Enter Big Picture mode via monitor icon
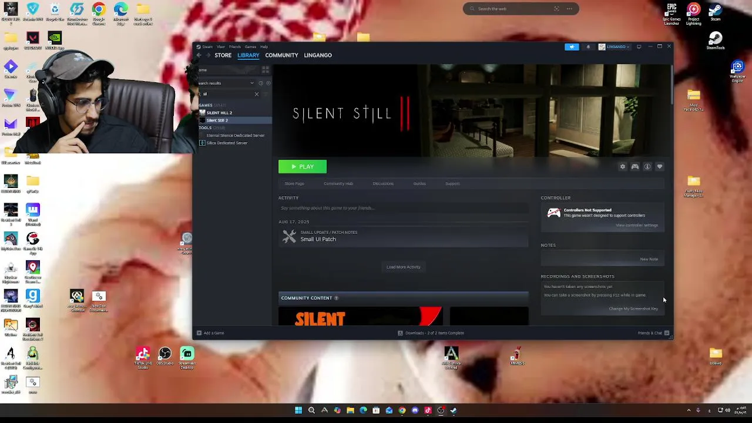The image size is (752, 423). click(x=639, y=47)
